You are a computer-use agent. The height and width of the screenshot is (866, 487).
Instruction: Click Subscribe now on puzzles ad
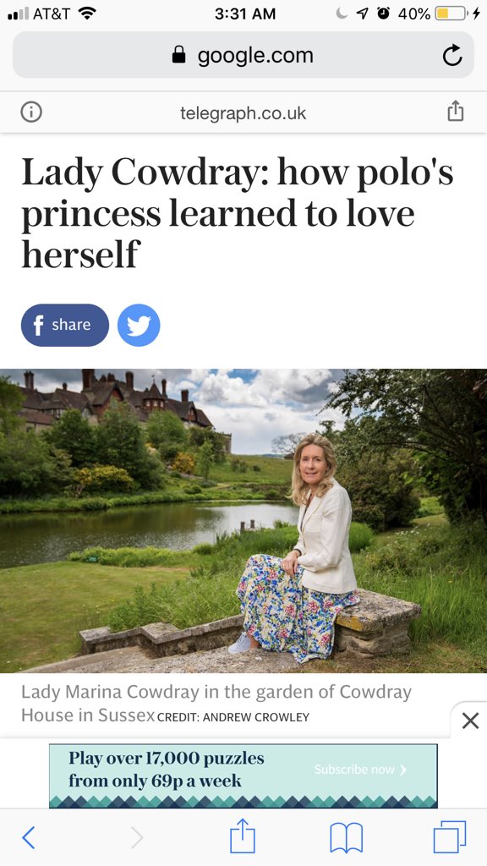point(360,770)
